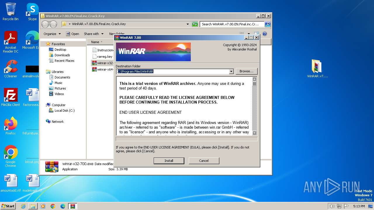Screen dimensions: 374x210
Task: Click the madeloans.rtf desktop file
Action: coord(32,183)
